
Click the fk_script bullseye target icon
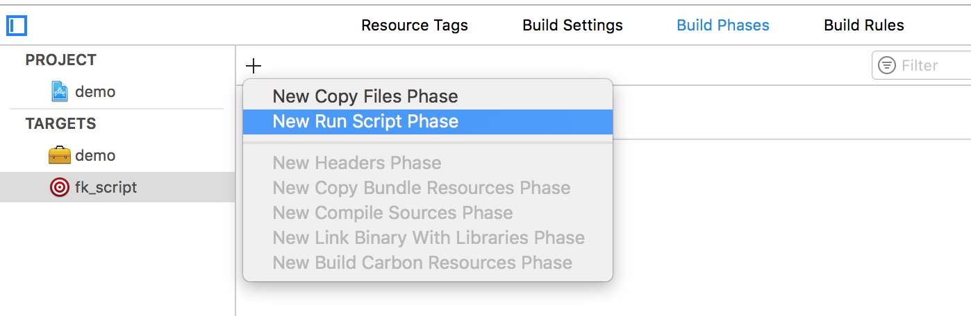(x=60, y=187)
